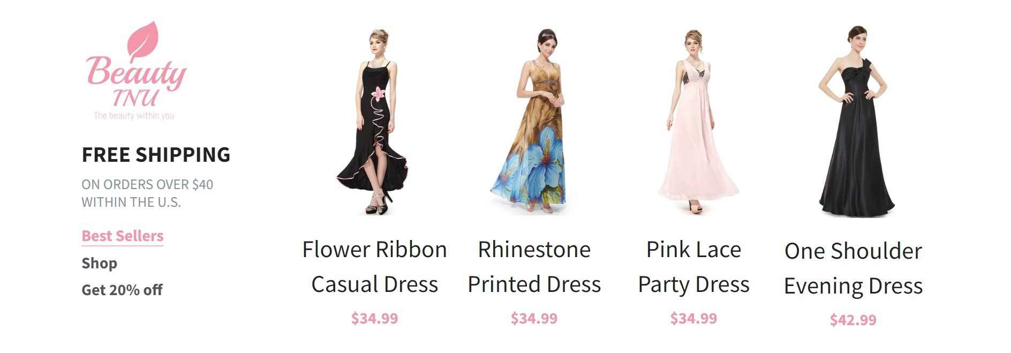View the Rhinestone Printed Dress image

click(x=534, y=122)
